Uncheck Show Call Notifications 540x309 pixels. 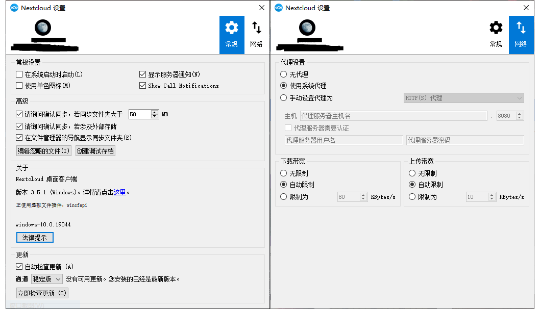coord(142,85)
